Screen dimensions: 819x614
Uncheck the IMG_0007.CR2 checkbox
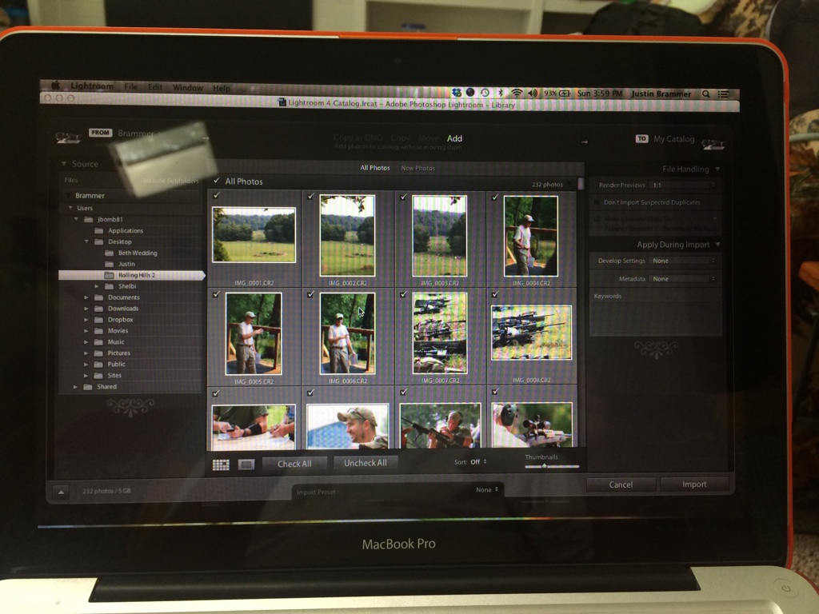[x=403, y=294]
